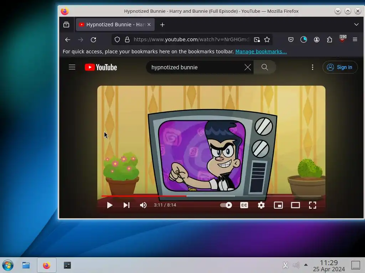
Task: Open Manage bookmarks link
Action: pos(261,52)
